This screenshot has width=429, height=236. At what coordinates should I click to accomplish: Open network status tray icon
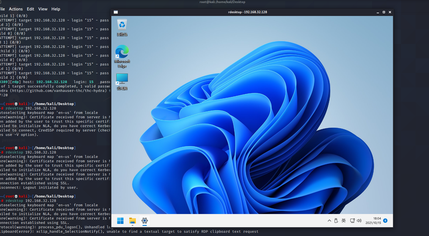pos(352,221)
